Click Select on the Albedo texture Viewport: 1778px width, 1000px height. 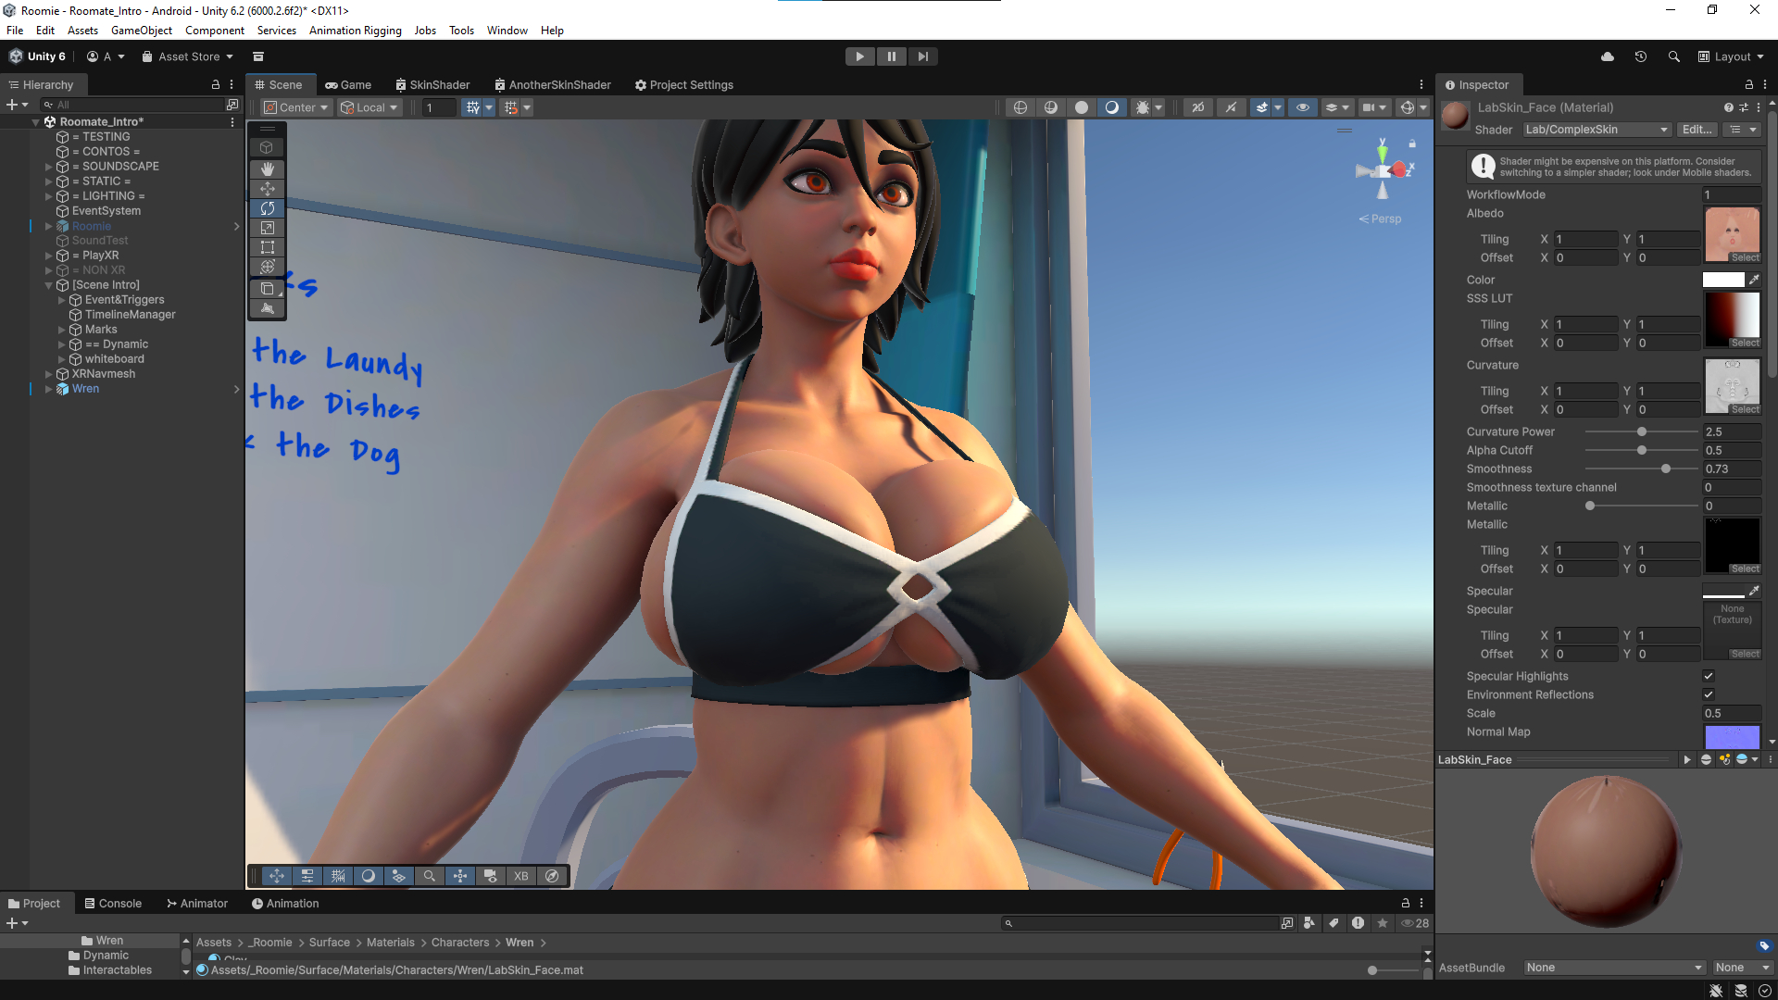point(1745,257)
